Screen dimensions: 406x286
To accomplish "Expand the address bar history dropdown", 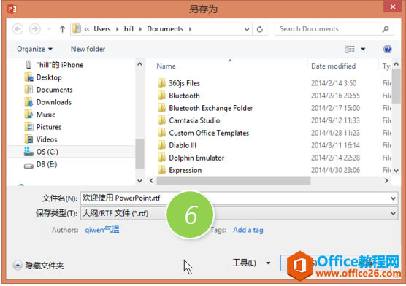I will click(247, 29).
